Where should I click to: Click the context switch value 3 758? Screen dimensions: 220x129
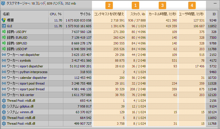click(121, 124)
